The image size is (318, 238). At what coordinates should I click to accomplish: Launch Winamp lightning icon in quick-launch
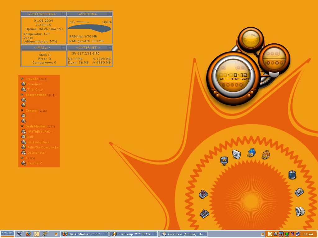(45, 234)
